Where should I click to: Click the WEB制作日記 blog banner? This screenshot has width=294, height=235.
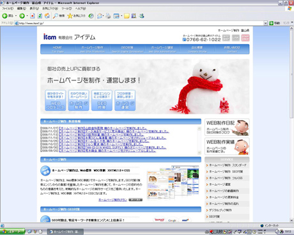point(227,127)
